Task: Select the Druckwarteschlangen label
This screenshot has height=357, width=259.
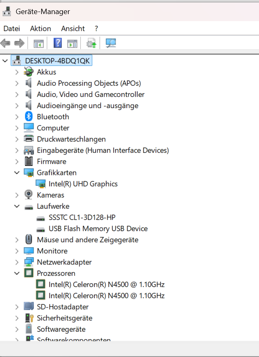Action: (71, 139)
